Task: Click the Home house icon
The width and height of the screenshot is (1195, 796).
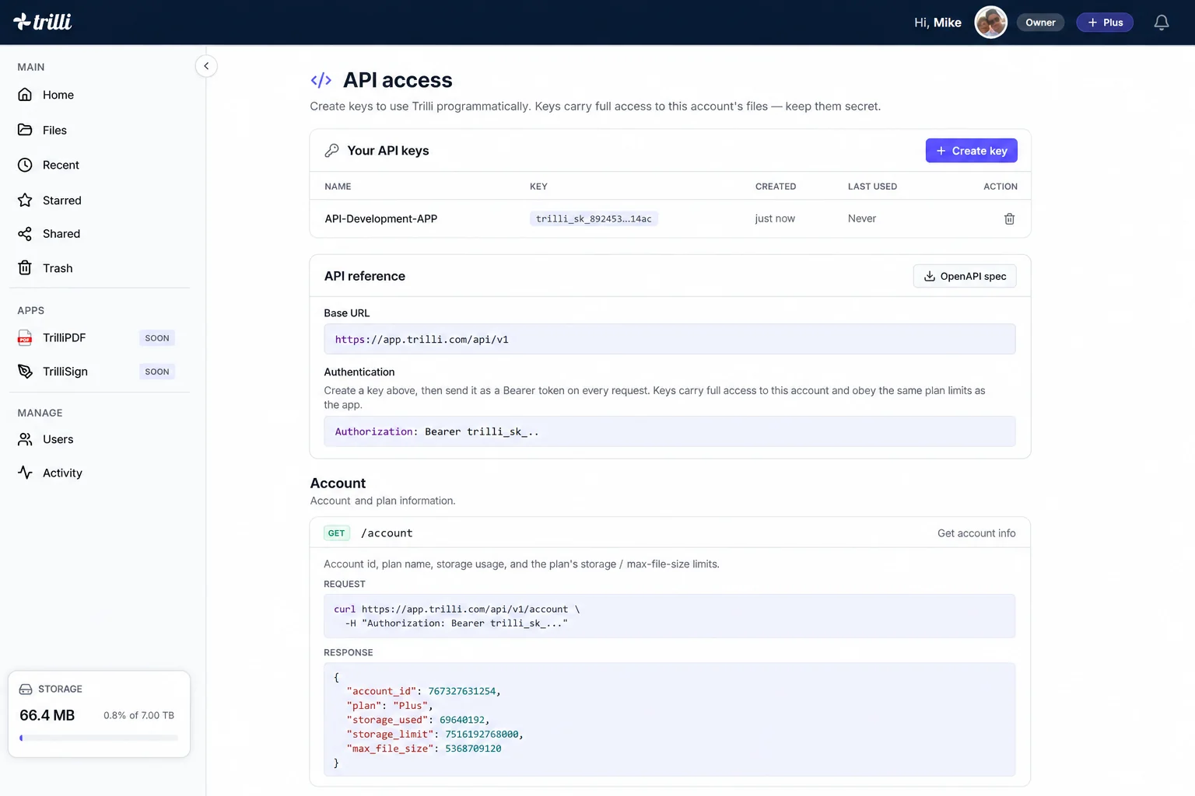Action: click(25, 95)
